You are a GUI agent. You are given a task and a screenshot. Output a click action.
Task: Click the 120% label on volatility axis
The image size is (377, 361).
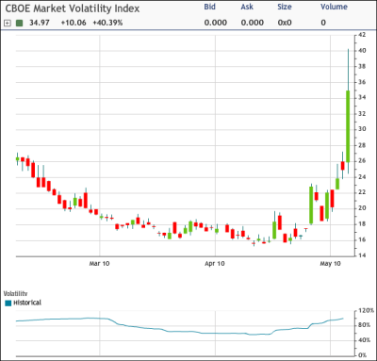[366, 310]
